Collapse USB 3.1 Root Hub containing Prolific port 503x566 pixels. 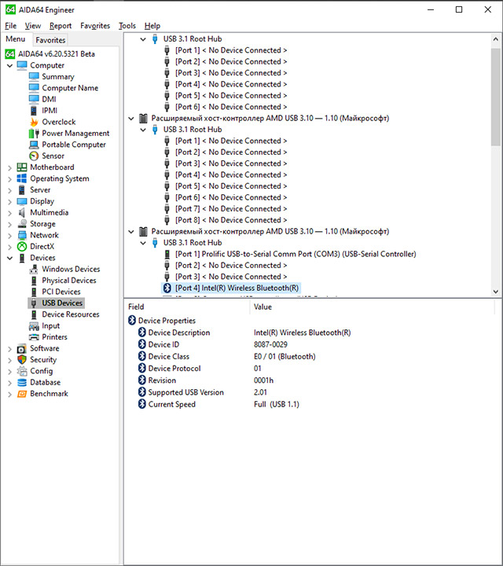point(143,243)
